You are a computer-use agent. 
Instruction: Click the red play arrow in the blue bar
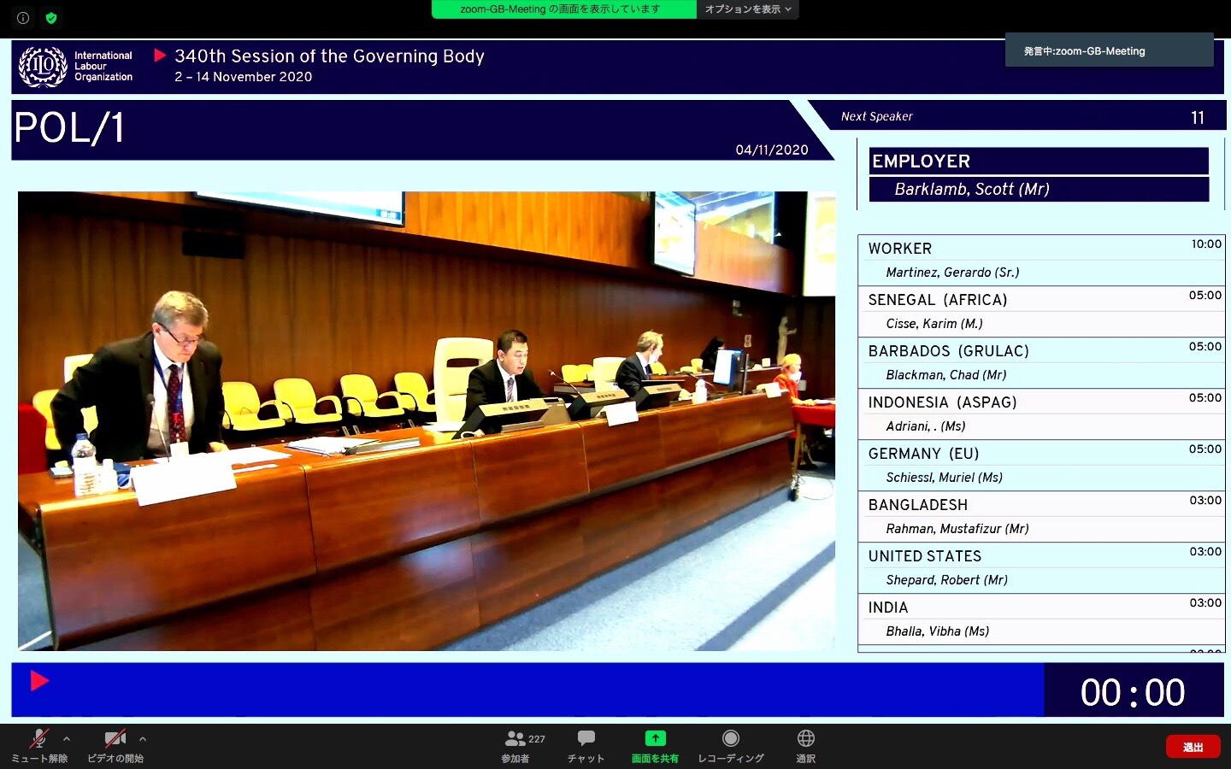[39, 680]
